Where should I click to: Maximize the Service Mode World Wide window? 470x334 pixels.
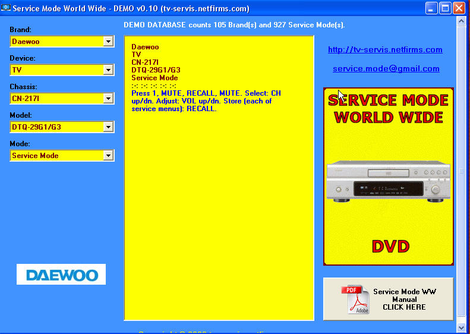click(445, 8)
